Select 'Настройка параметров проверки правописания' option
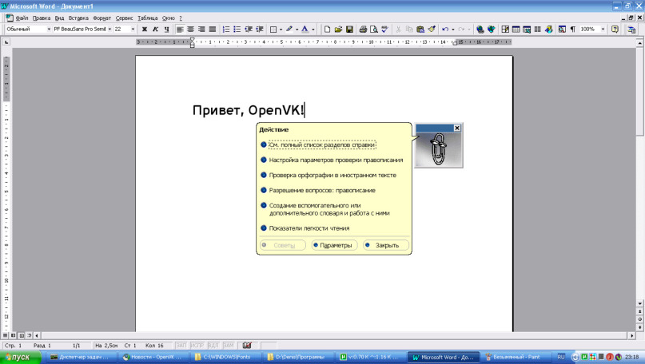This screenshot has width=645, height=364. tap(336, 160)
